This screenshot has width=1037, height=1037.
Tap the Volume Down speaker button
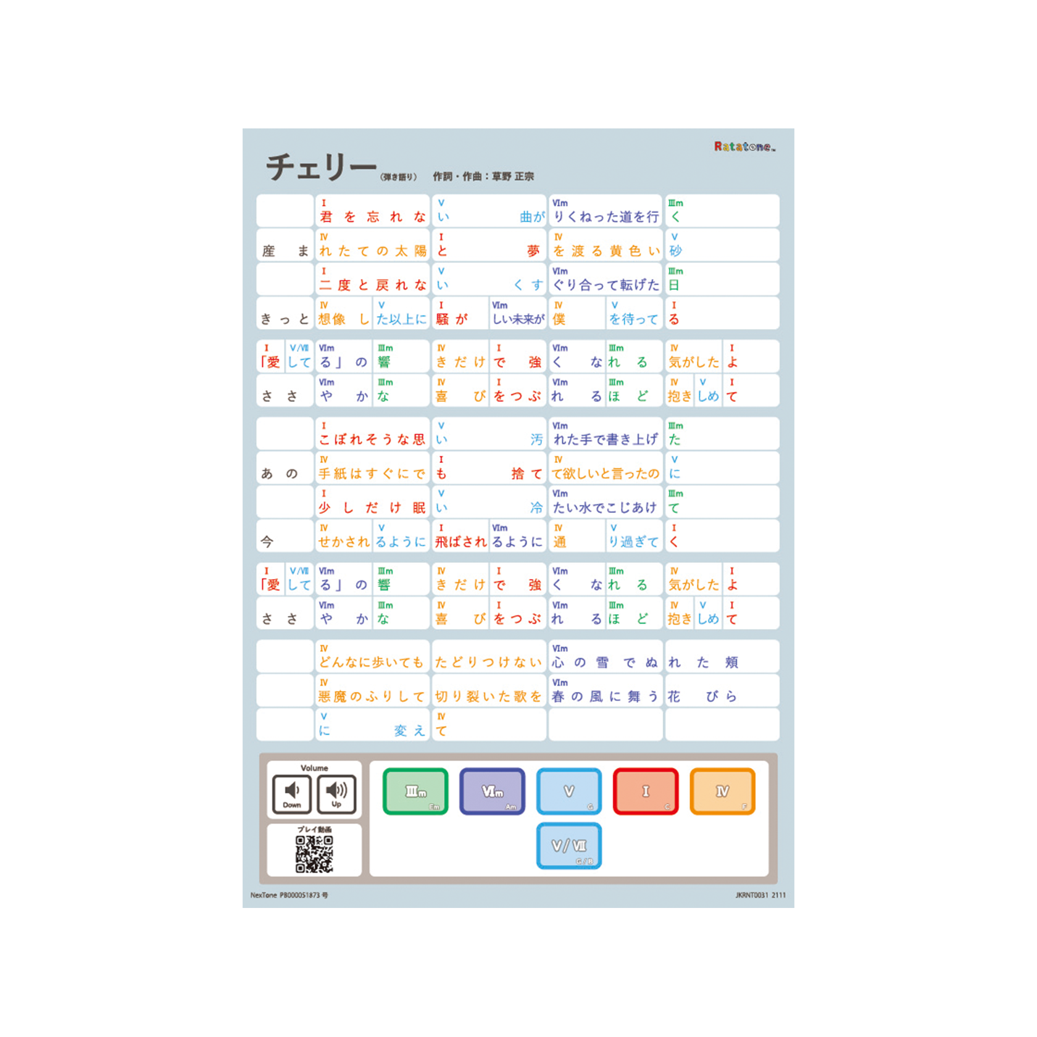click(292, 794)
